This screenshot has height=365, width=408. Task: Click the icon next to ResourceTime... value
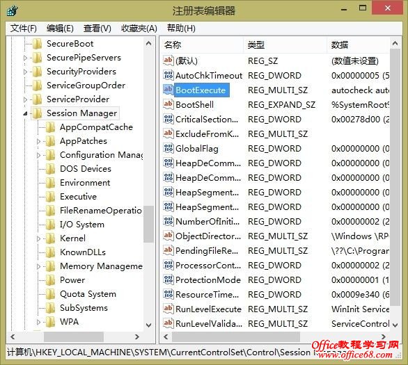168,294
